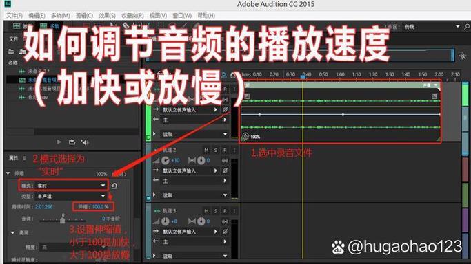
Task: Switch to the 多轨 multitrack view button
Action: 50,26
